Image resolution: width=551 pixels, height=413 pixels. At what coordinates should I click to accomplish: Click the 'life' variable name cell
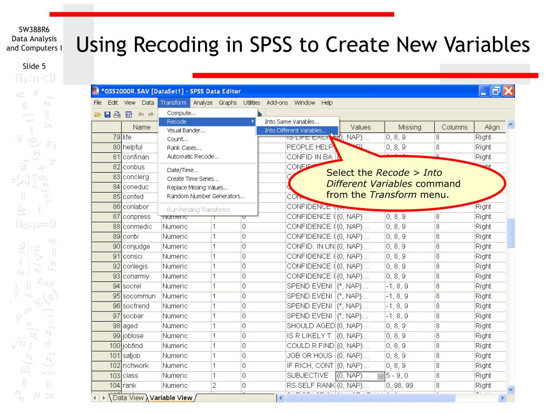pyautogui.click(x=142, y=137)
